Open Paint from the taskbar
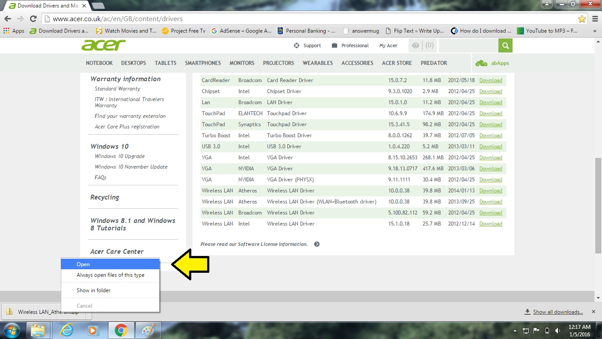 (x=148, y=330)
